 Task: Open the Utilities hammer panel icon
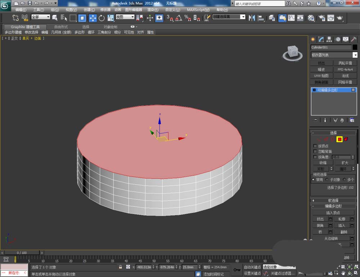tap(354, 40)
